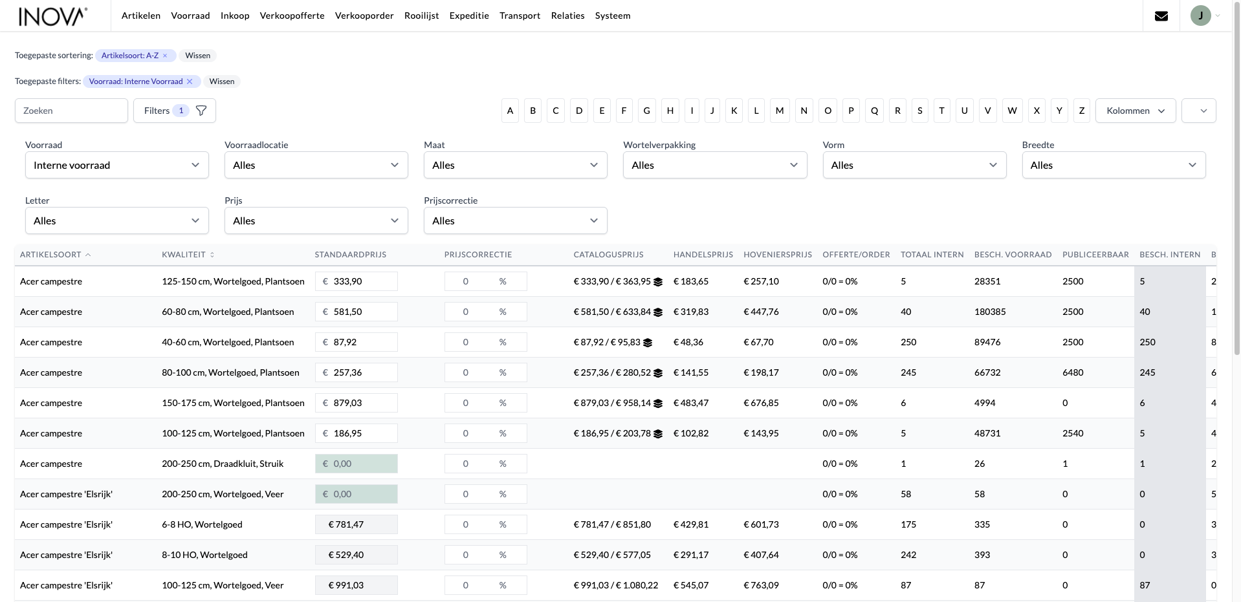Open the Prijs filter dropdown

point(316,220)
